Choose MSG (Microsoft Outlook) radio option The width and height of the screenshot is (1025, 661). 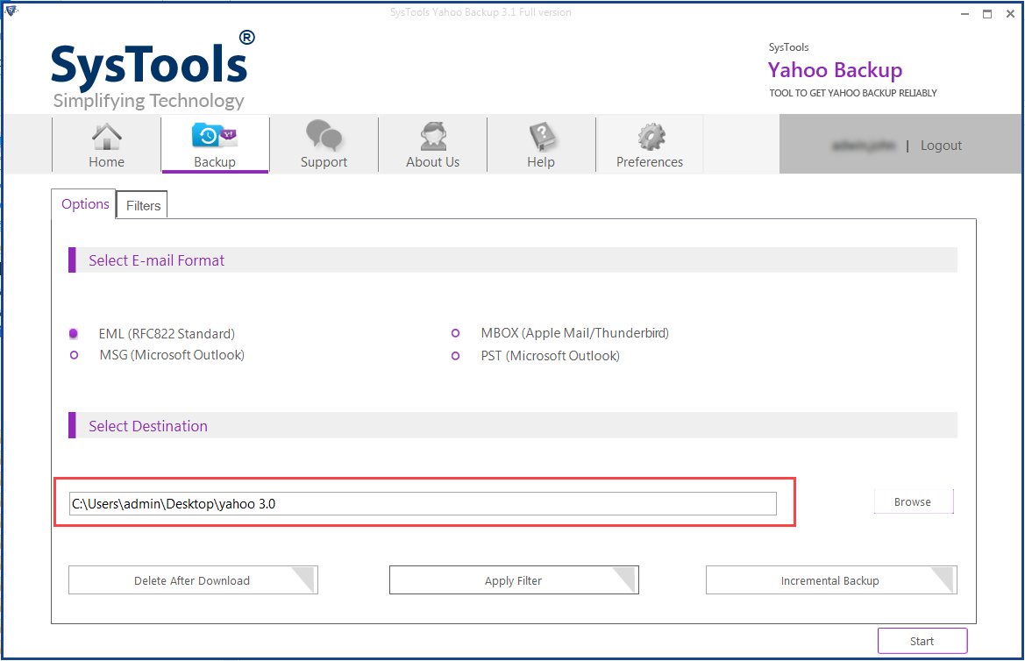[x=74, y=355]
